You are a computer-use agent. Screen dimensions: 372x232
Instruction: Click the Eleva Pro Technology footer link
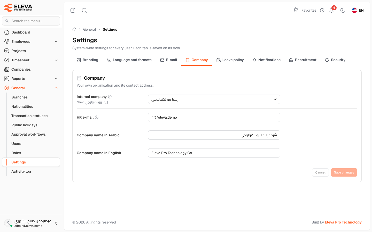point(343,222)
